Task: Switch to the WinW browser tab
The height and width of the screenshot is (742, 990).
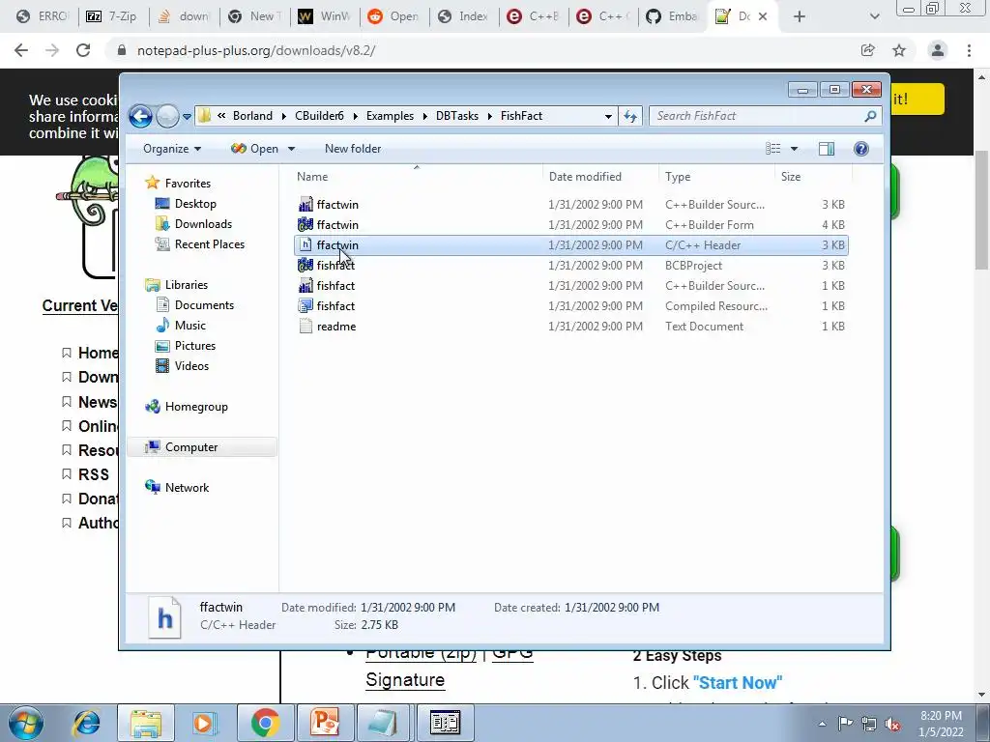Action: point(325,16)
